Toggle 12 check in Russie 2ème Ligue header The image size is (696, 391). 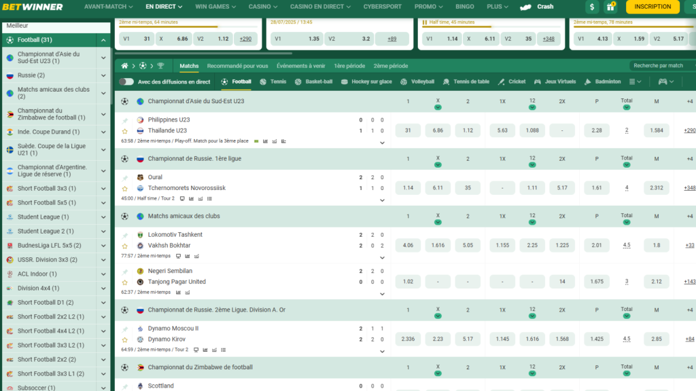pos(532,316)
